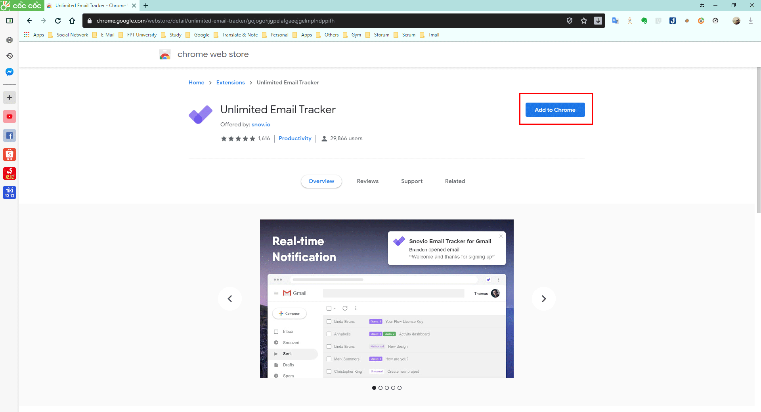The height and width of the screenshot is (412, 761).
Task: Open the E-Mail bookmark folder
Action: tap(103, 35)
